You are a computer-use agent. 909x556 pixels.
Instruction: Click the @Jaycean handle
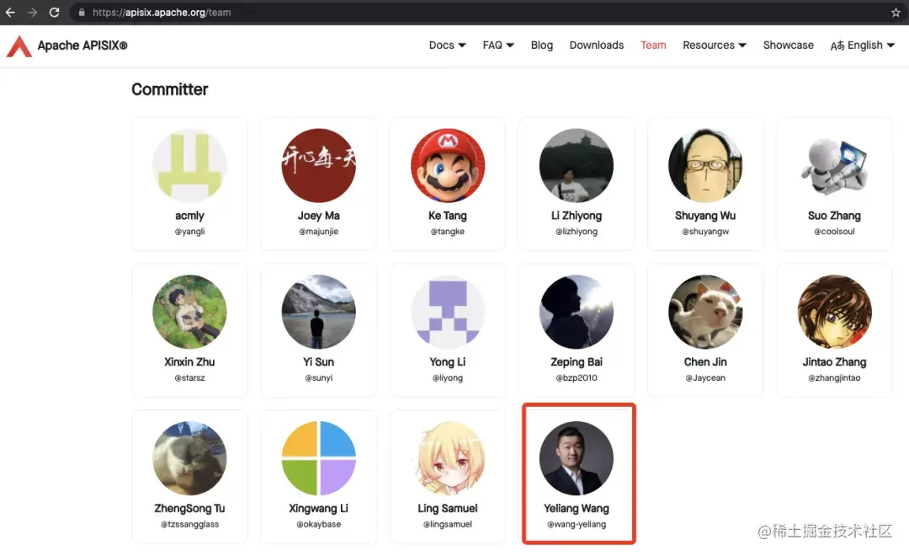tap(705, 377)
